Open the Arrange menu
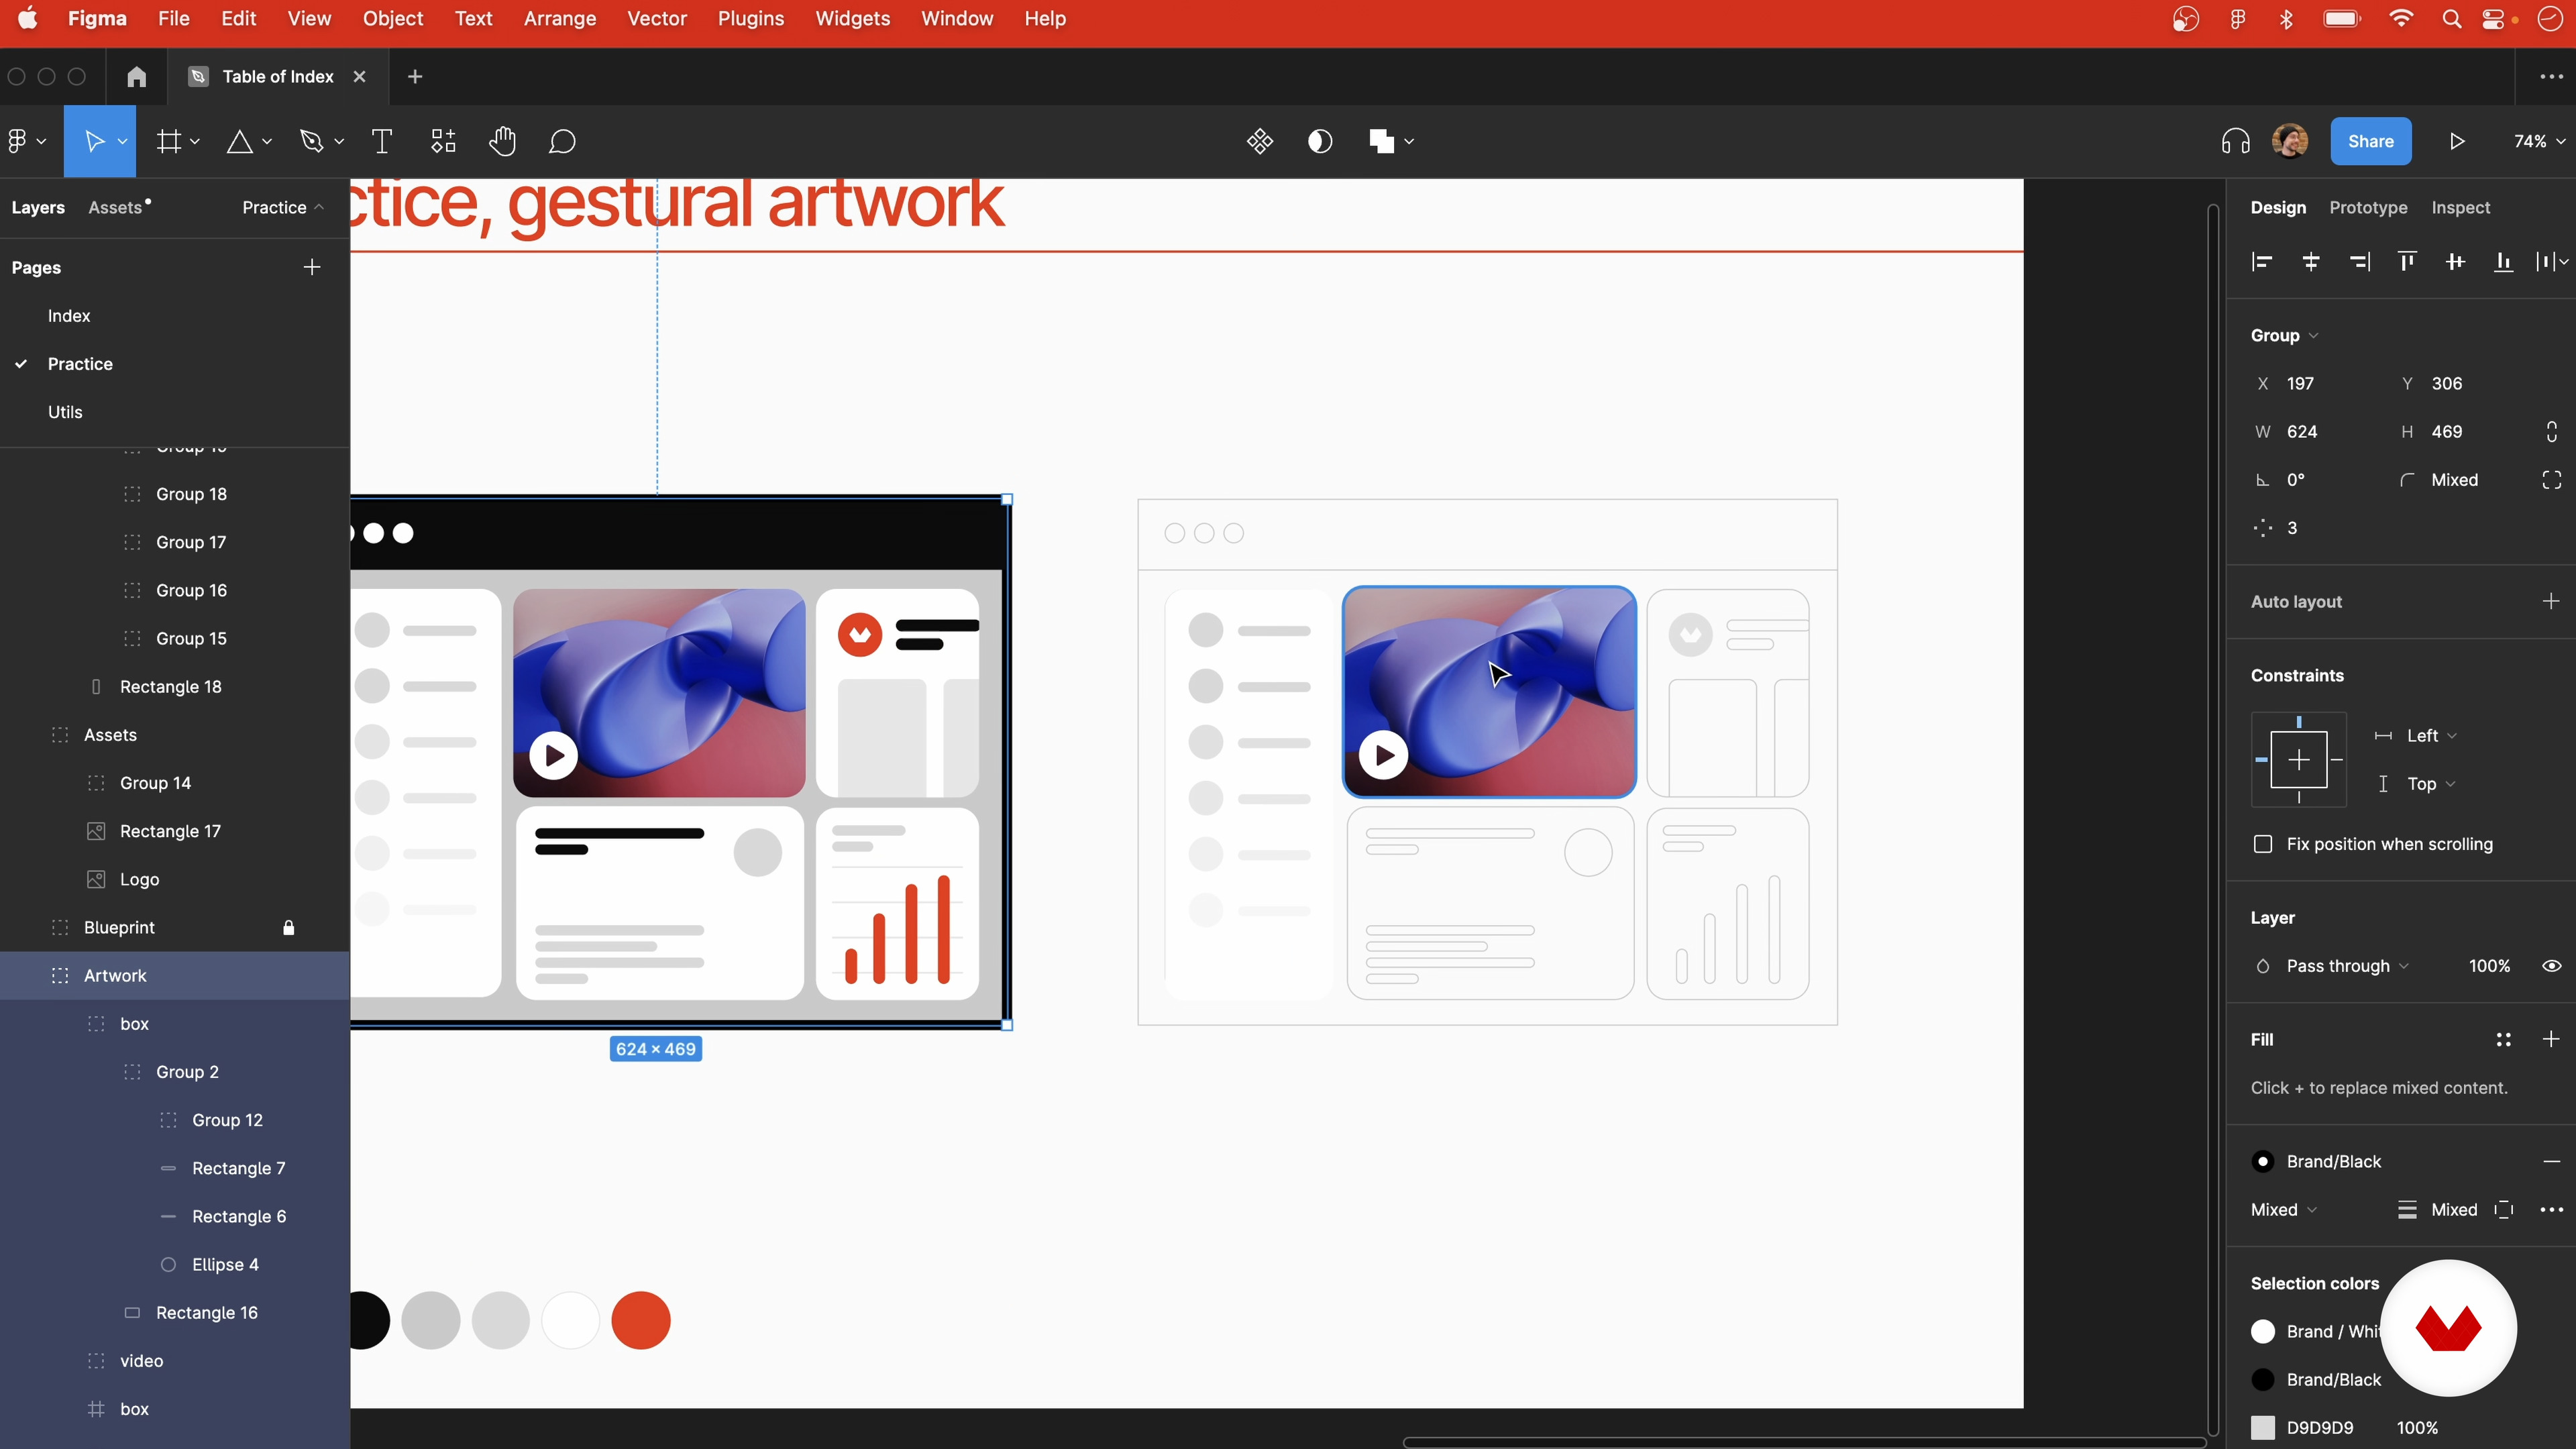 point(559,19)
